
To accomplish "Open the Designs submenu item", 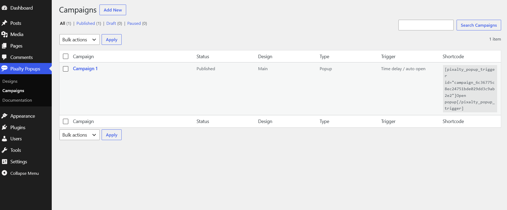I will click(10, 81).
